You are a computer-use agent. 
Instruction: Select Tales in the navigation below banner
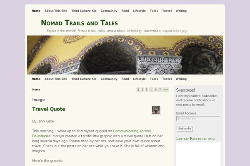point(154,79)
